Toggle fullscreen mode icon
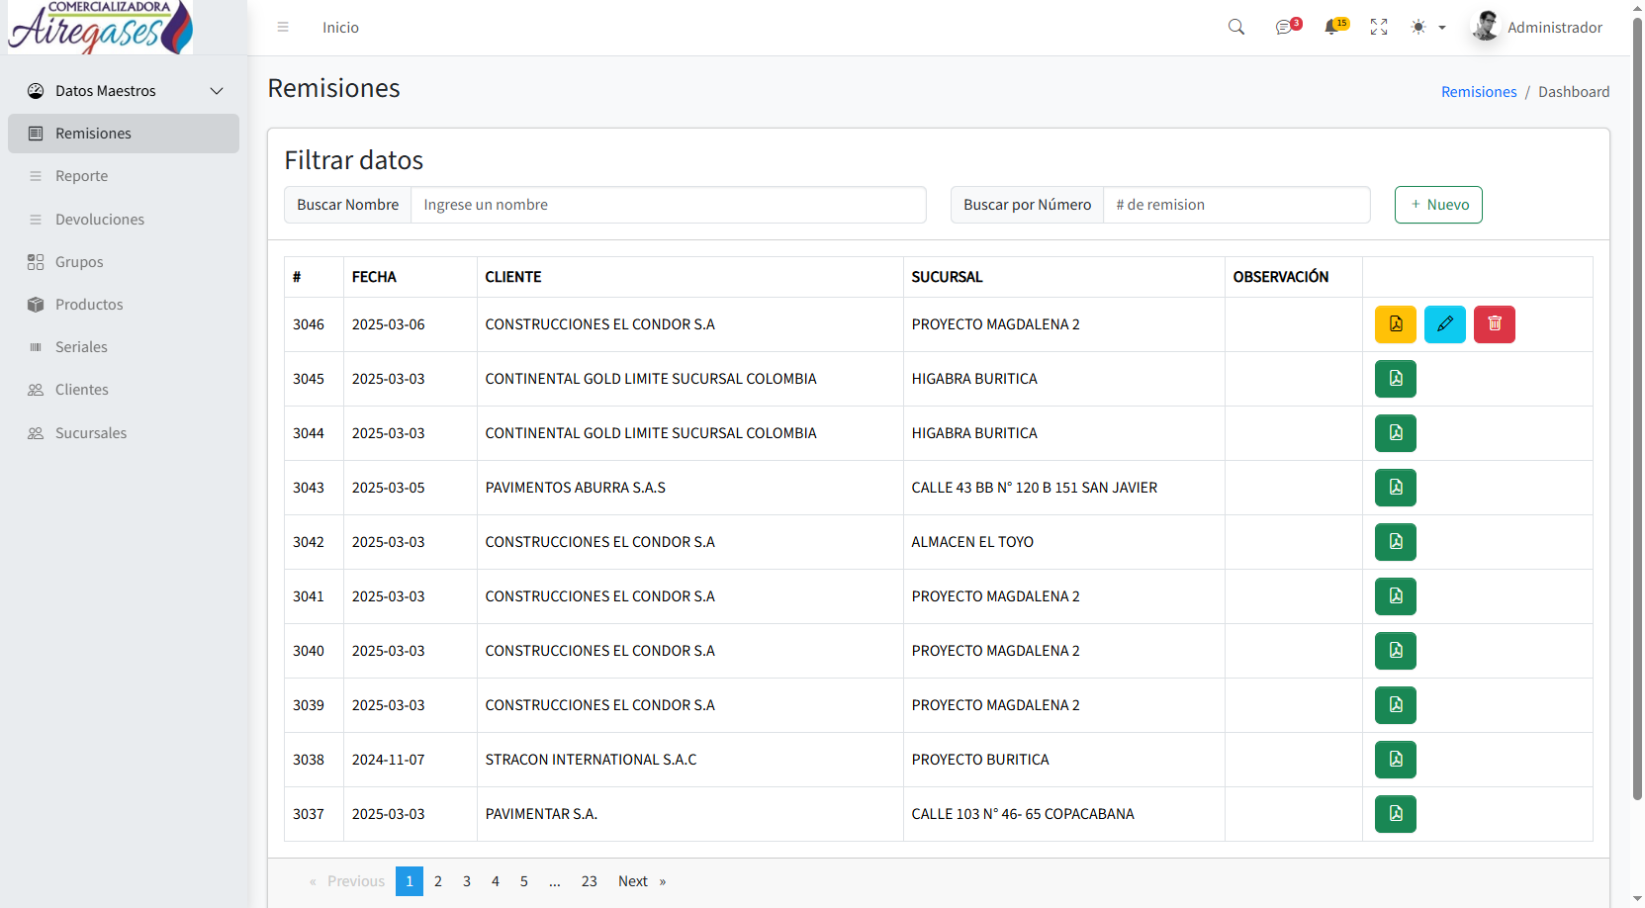This screenshot has width=1645, height=908. pyautogui.click(x=1379, y=28)
